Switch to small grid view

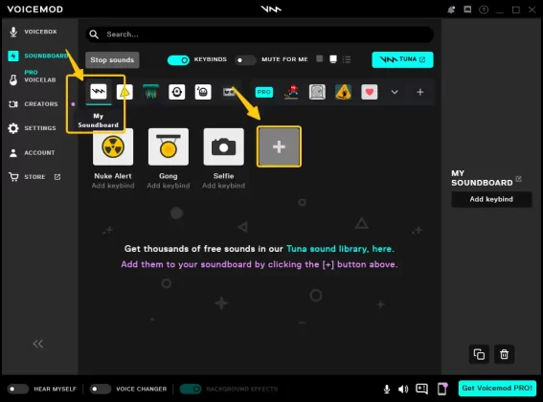[320, 58]
